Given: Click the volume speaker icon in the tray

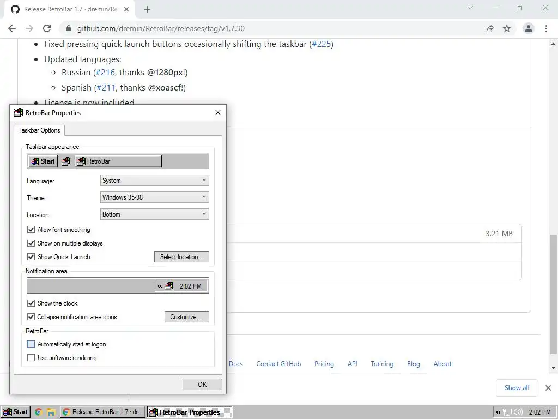Looking at the screenshot, I should pos(518,412).
